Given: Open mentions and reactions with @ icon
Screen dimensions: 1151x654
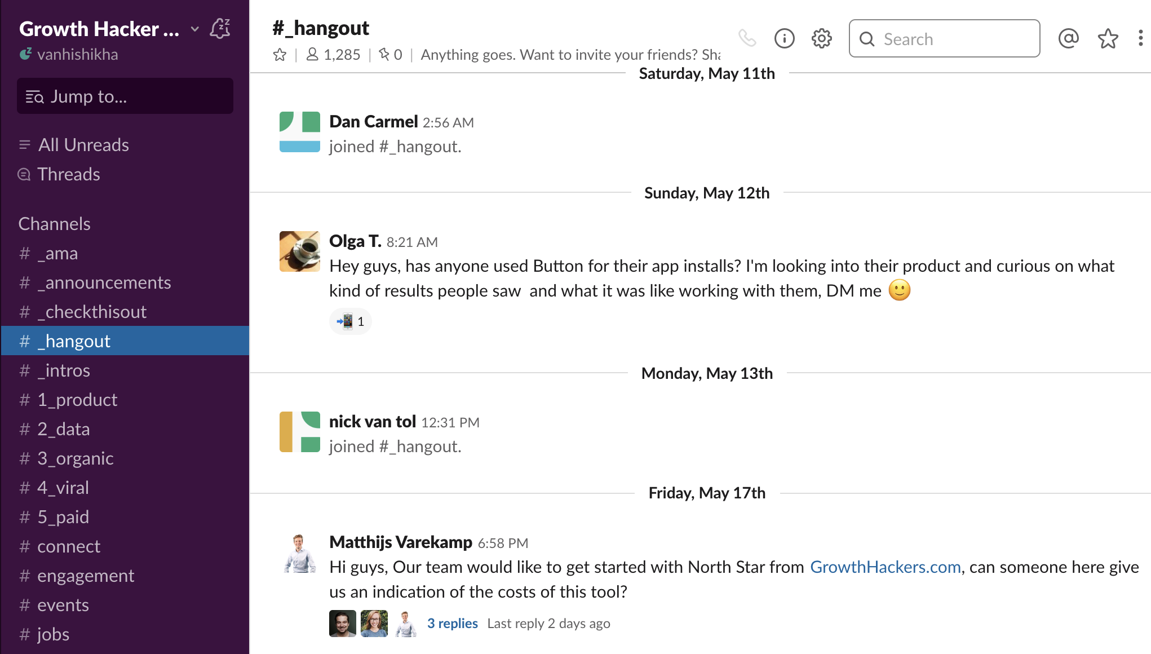Looking at the screenshot, I should tap(1068, 38).
